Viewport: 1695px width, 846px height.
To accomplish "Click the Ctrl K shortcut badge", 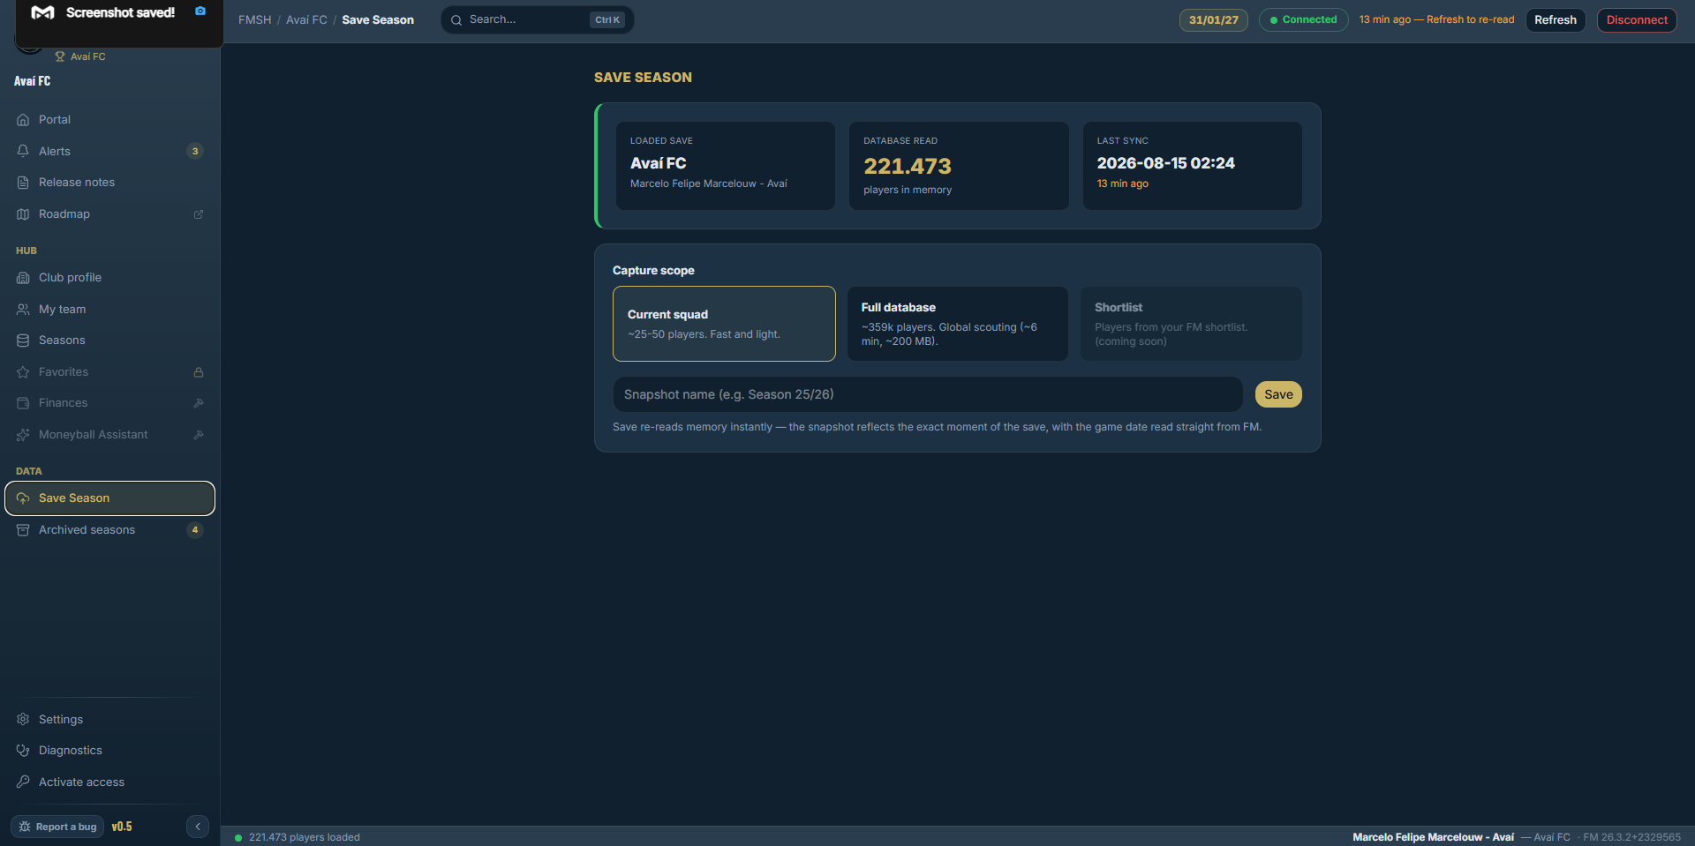I will click(607, 20).
